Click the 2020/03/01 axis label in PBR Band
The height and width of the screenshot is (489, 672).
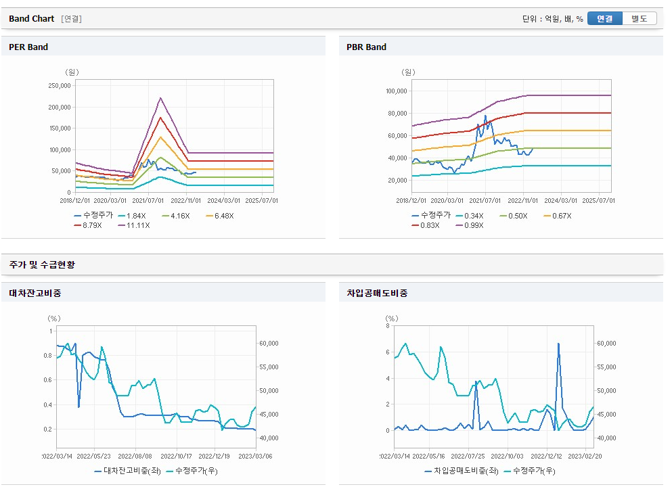click(x=447, y=200)
